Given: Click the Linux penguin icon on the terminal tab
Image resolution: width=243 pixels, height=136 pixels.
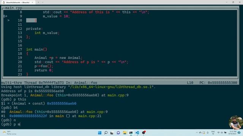Looking at the screenshot, I should pyautogui.click(x=4, y=2).
